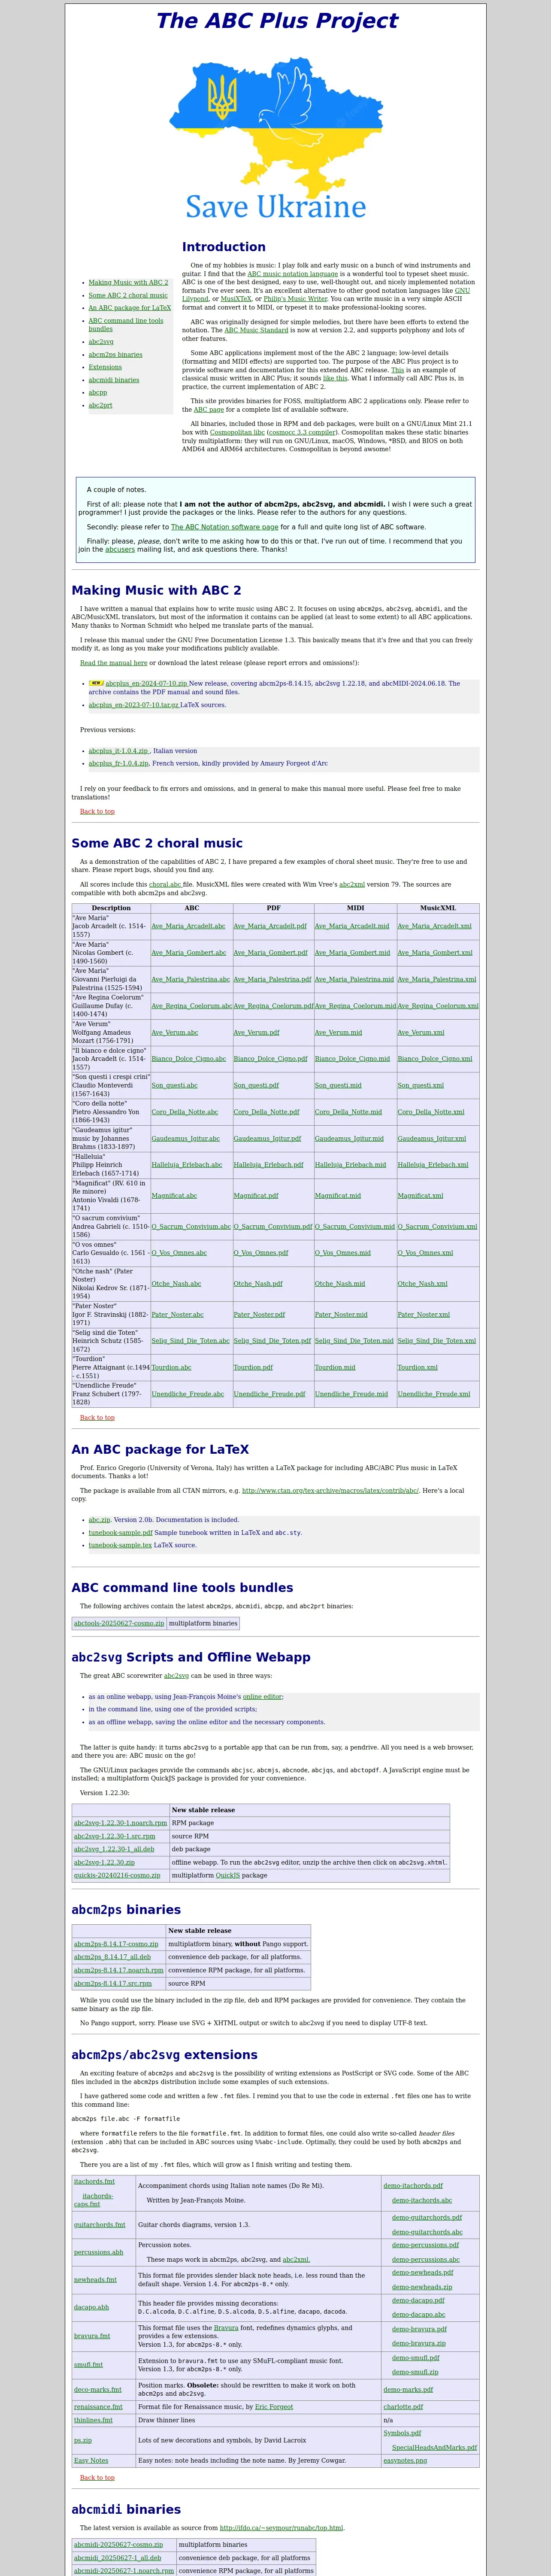Open Ave_Maria_Arcadelt.abc in the table
The height and width of the screenshot is (2576, 551).
tap(188, 926)
